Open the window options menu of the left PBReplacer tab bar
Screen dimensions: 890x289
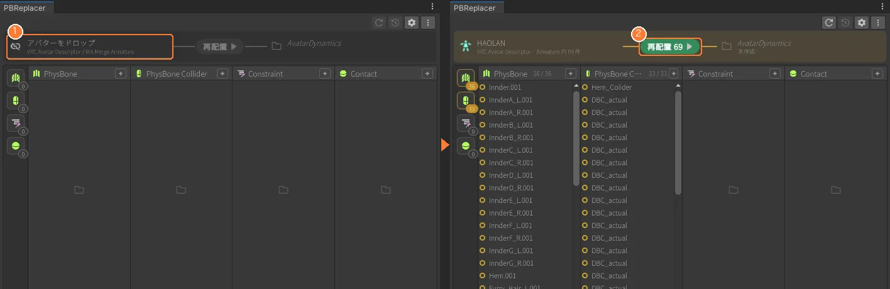[x=432, y=6]
